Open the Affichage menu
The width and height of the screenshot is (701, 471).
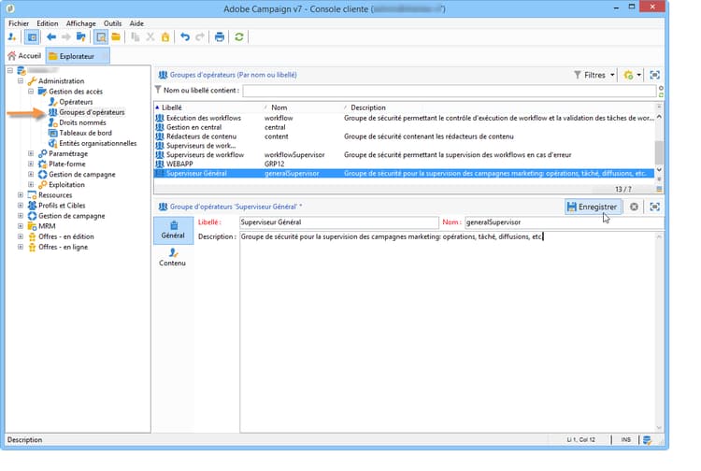tap(81, 23)
